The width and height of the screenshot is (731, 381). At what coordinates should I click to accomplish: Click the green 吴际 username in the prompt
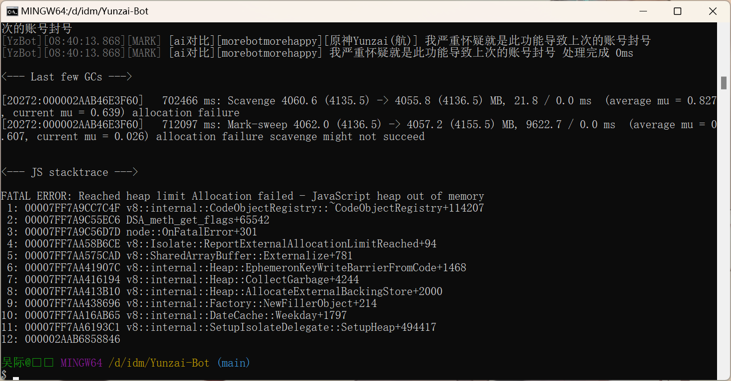13,362
